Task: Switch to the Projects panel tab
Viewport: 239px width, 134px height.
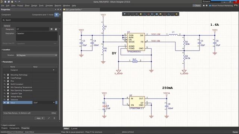Action: 4,128
